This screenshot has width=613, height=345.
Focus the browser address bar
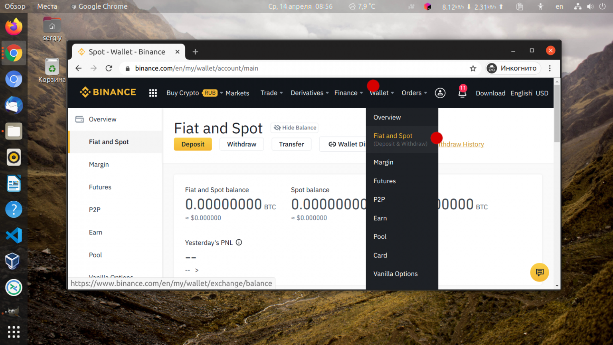[x=295, y=68]
